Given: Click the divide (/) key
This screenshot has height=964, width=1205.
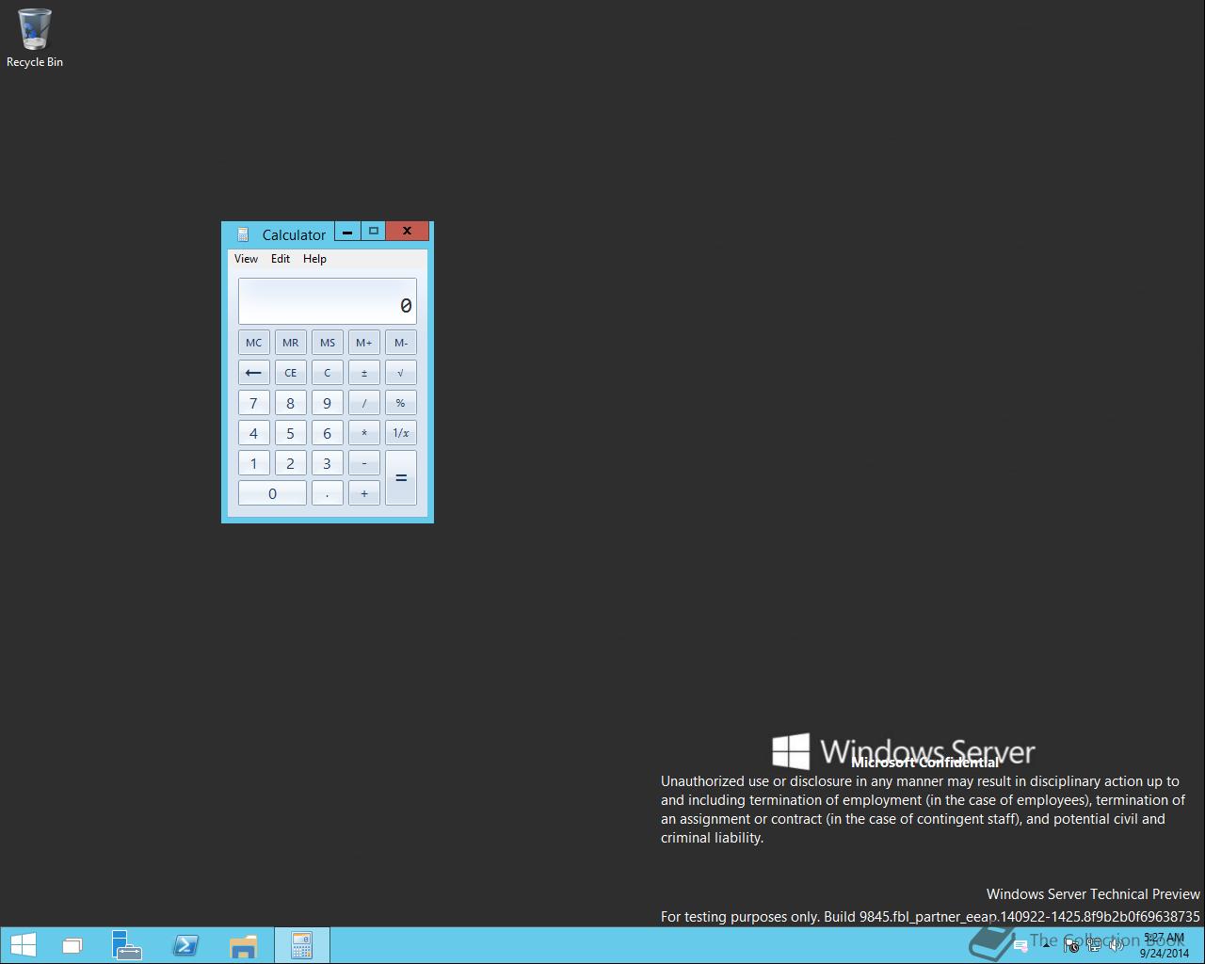Looking at the screenshot, I should pyautogui.click(x=363, y=403).
